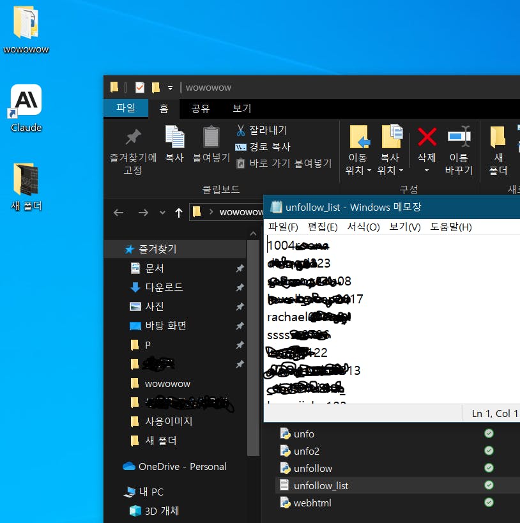Click the Paste (붙여넣기) ribbon icon
Image resolution: width=520 pixels, height=523 pixels.
211,137
